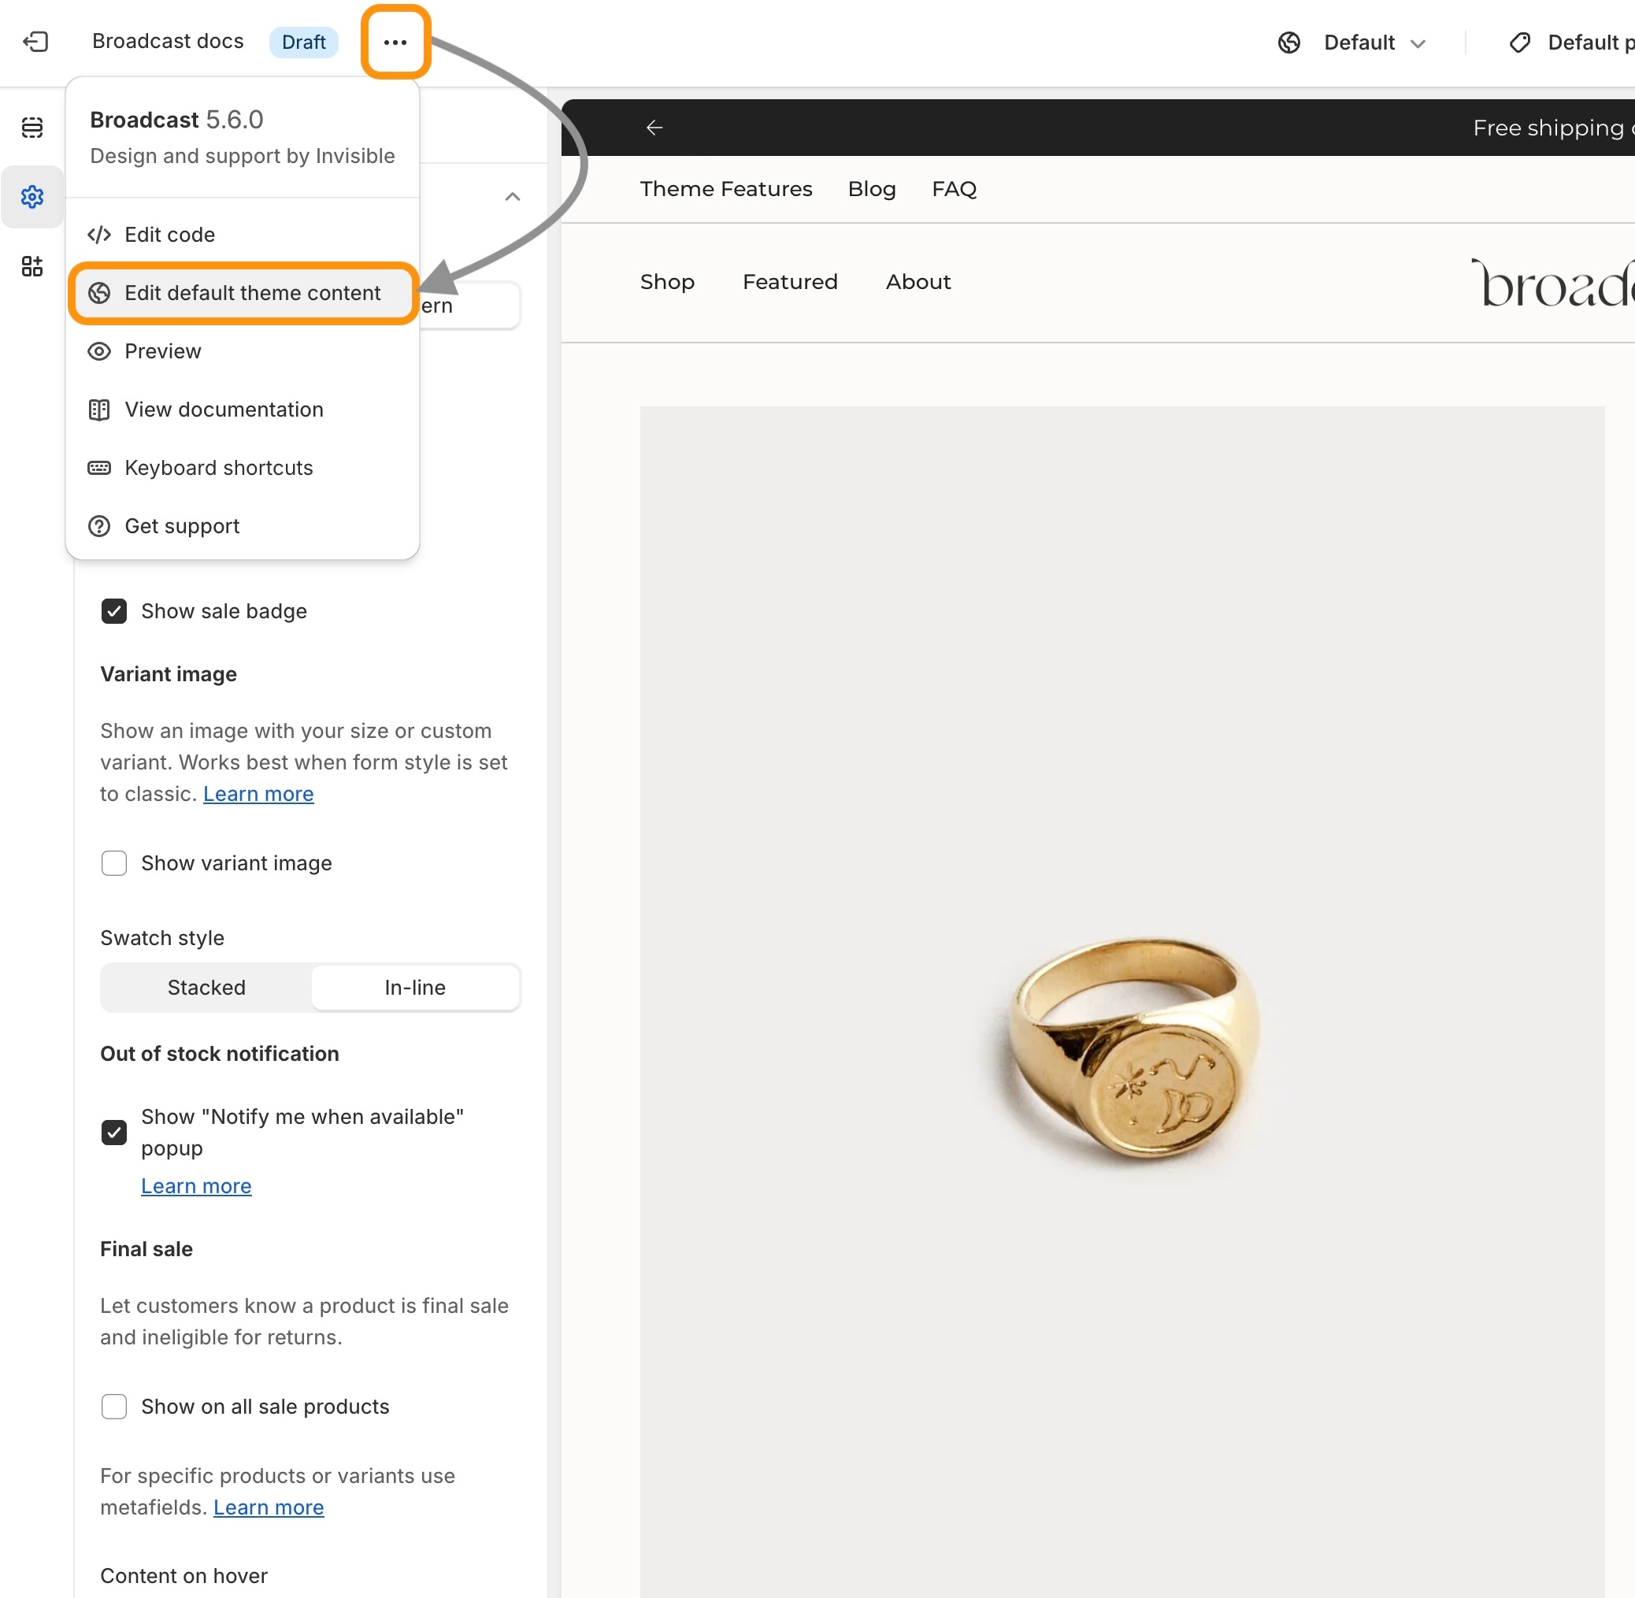Uncheck Show sale badge checkbox
Screen dimensions: 1635x1598
click(114, 611)
